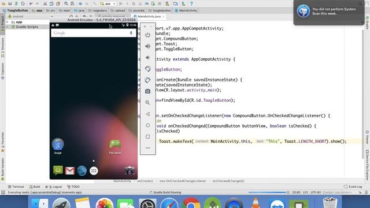This screenshot has width=370, height=208.
Task: Open Safari from the macOS Dock
Action: point(169,203)
